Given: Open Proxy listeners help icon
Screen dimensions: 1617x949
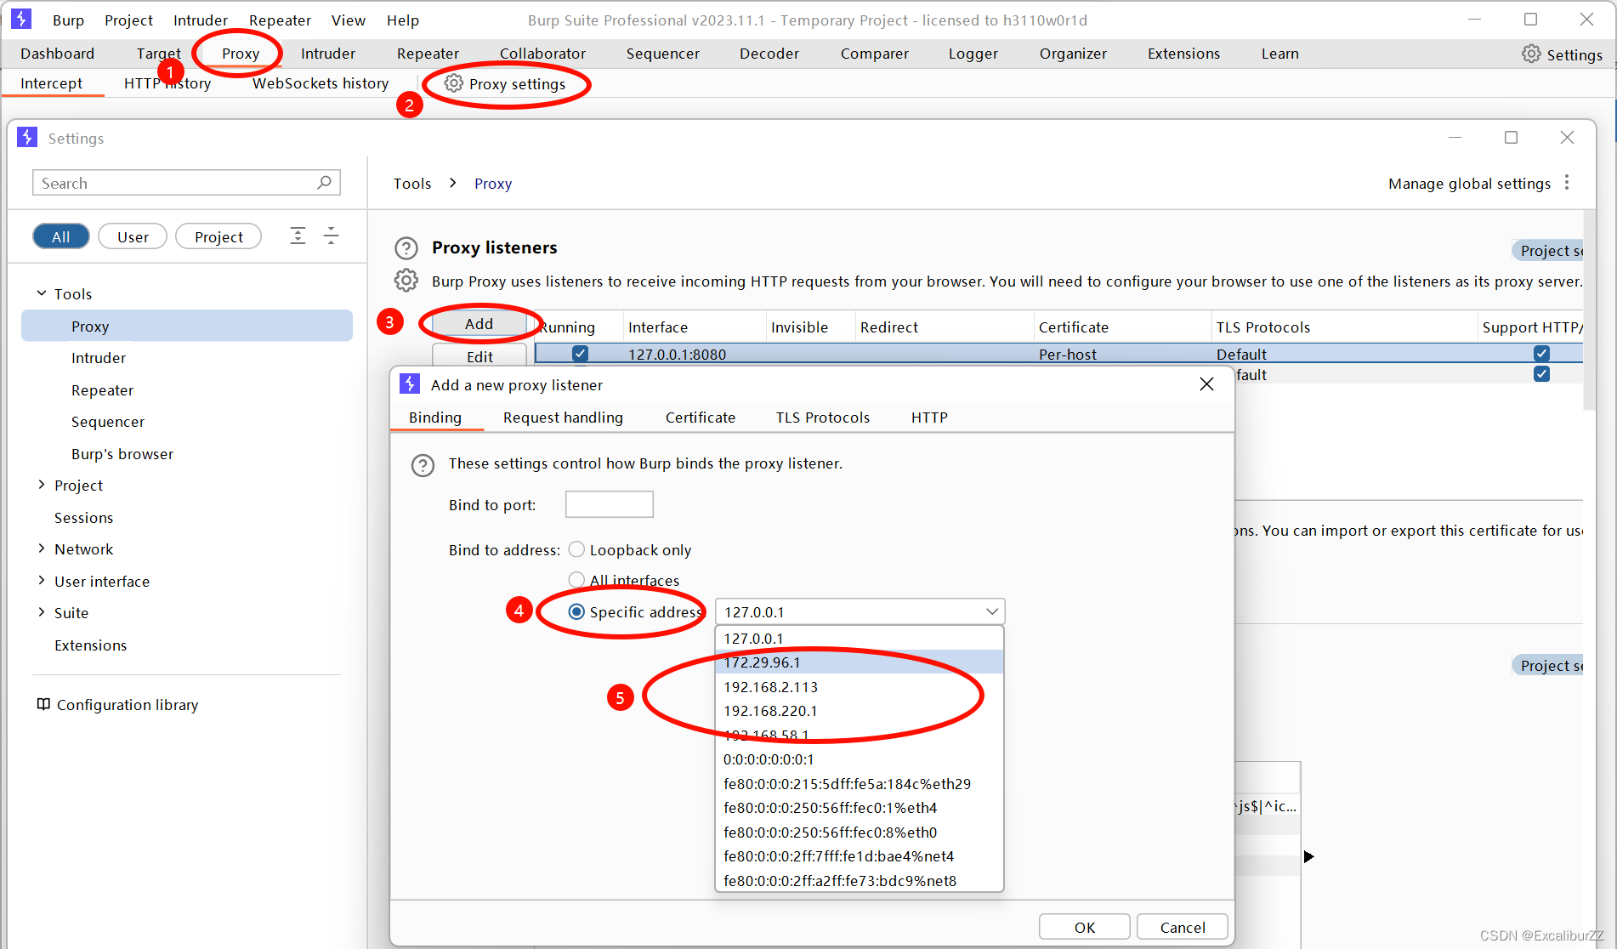Looking at the screenshot, I should [406, 248].
